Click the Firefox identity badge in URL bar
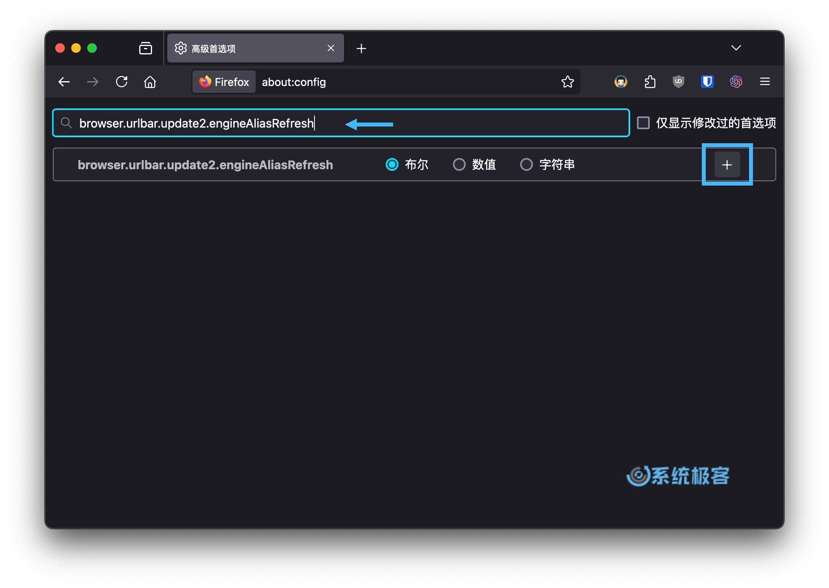The height and width of the screenshot is (588, 829). (224, 82)
